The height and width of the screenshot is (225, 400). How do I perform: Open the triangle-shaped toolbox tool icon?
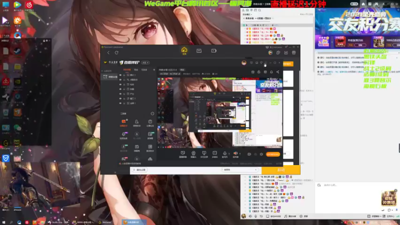click(150, 159)
